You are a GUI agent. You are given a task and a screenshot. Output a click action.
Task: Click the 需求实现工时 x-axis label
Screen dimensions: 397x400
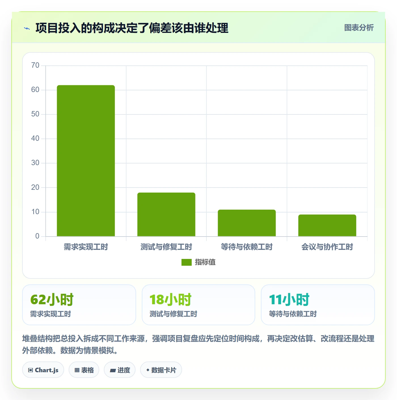point(86,247)
